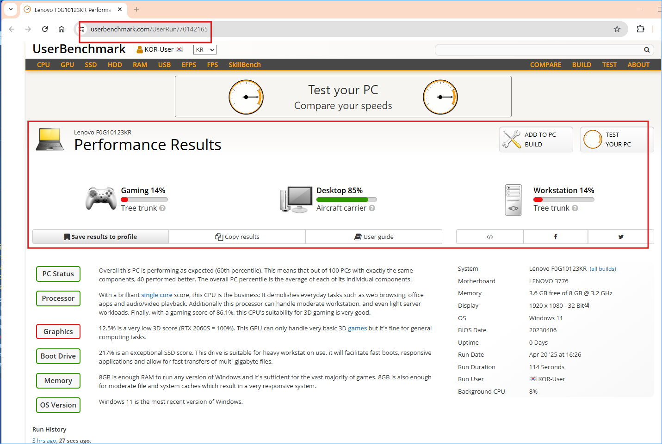Follow the 'games' link in Graphics text
The width and height of the screenshot is (662, 444).
pos(357,328)
